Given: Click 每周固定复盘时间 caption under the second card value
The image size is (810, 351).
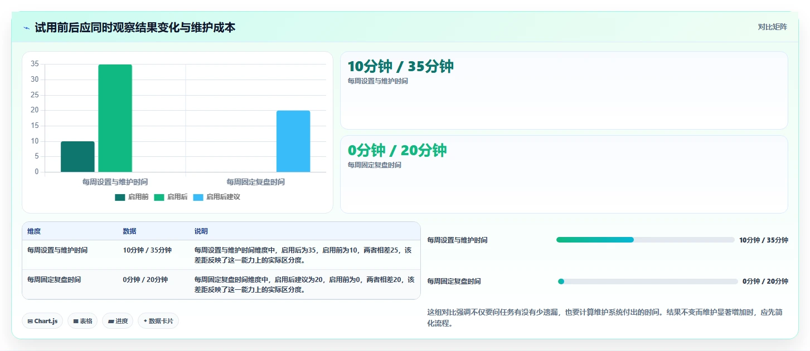Looking at the screenshot, I should (x=374, y=165).
